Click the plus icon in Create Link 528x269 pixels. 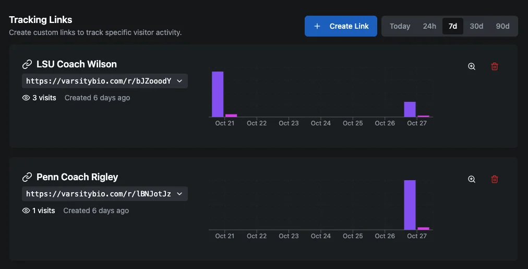317,26
